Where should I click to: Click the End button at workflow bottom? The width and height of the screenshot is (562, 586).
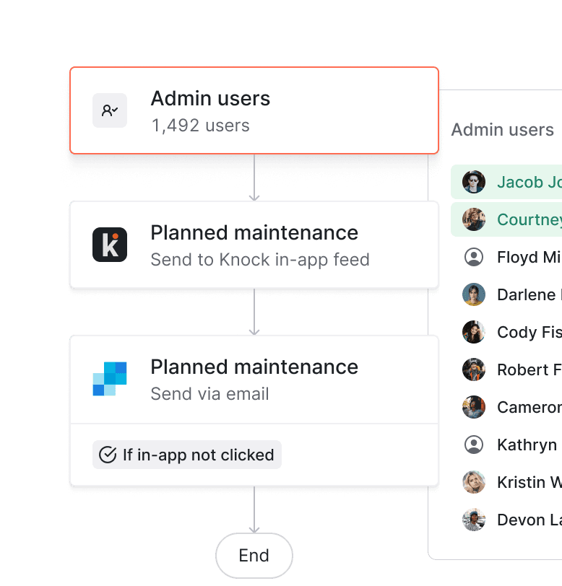pos(254,556)
